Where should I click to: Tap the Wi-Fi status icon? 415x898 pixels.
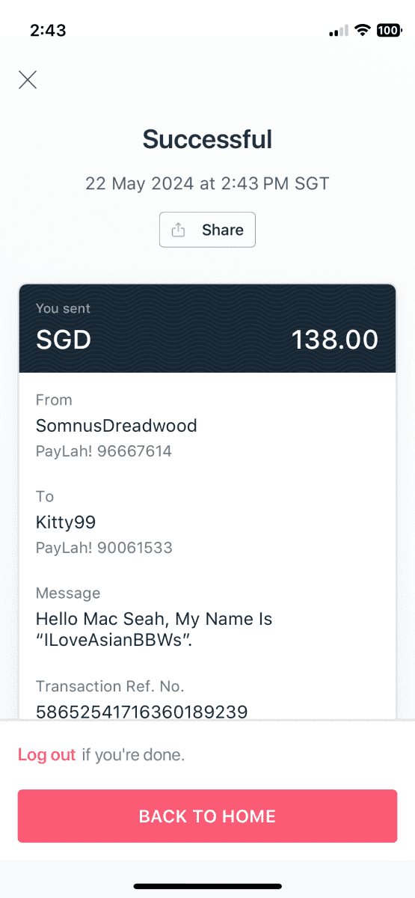363,31
